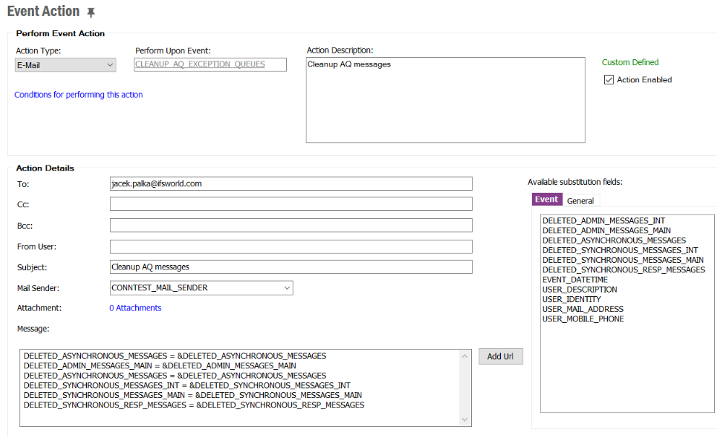Click the Add Url button
The width and height of the screenshot is (717, 437).
[500, 356]
